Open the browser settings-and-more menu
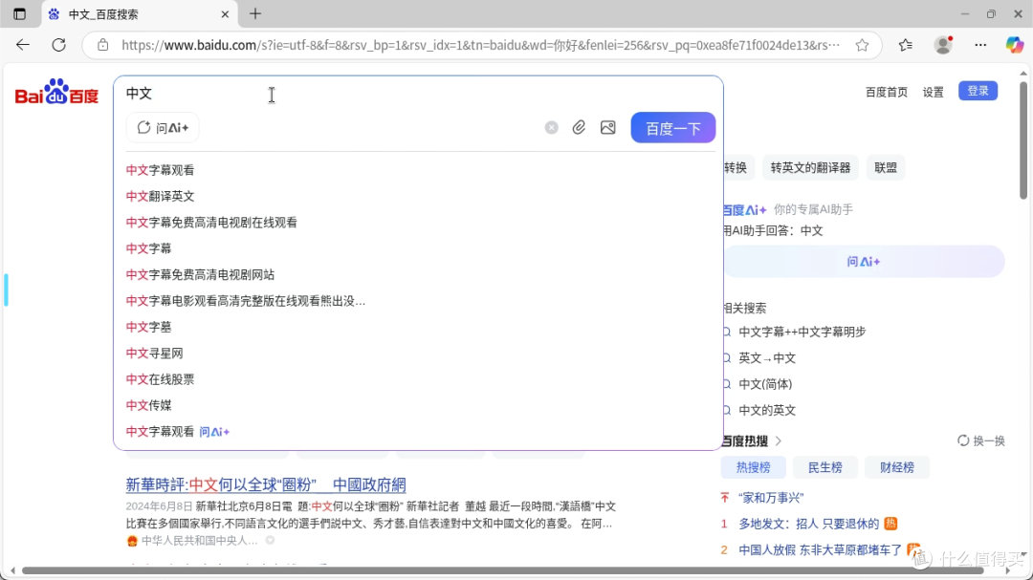The width and height of the screenshot is (1033, 580). coord(980,44)
